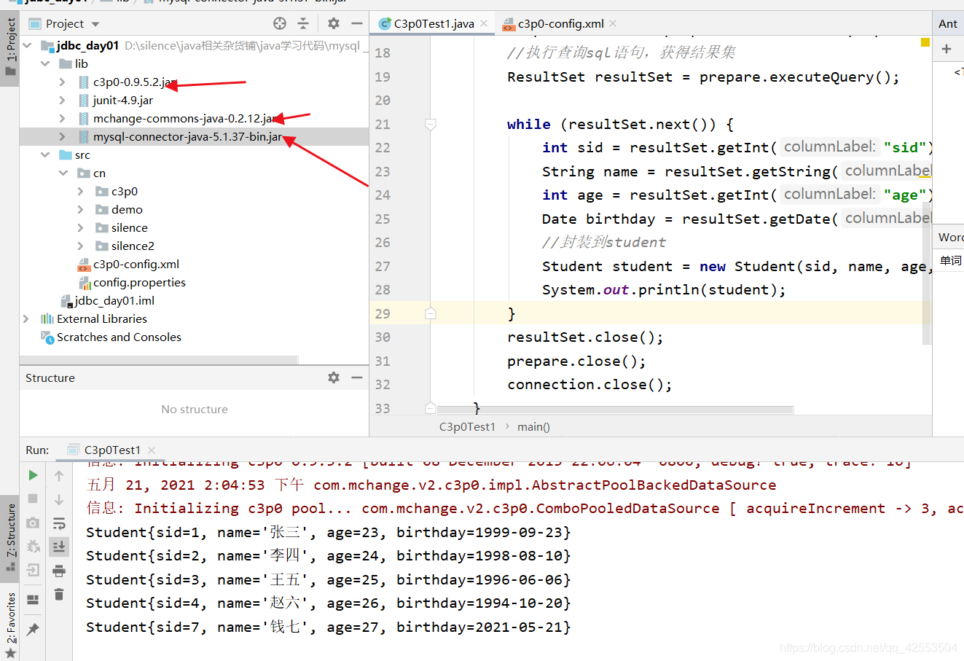Viewport: 964px width, 661px height.
Task: Rerun C3p0Test1 with the green play icon
Action: click(33, 475)
